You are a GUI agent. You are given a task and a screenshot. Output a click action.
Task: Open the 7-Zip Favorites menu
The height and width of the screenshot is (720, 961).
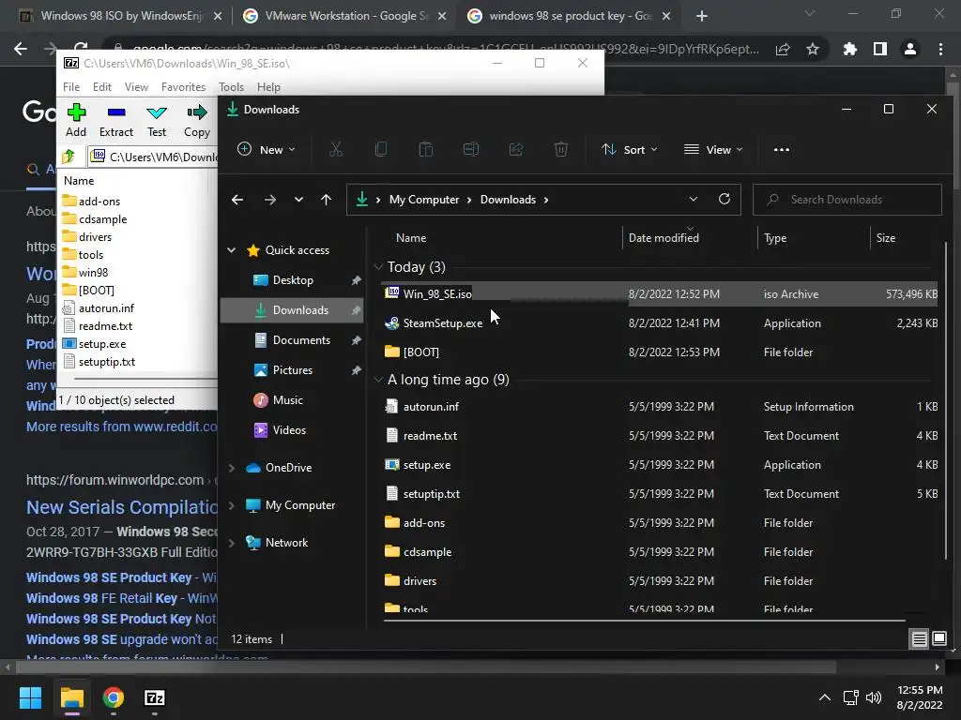[x=183, y=87]
